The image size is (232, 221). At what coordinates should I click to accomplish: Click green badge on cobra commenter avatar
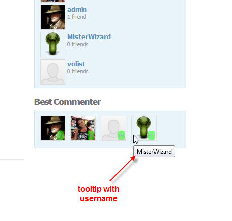(x=151, y=135)
